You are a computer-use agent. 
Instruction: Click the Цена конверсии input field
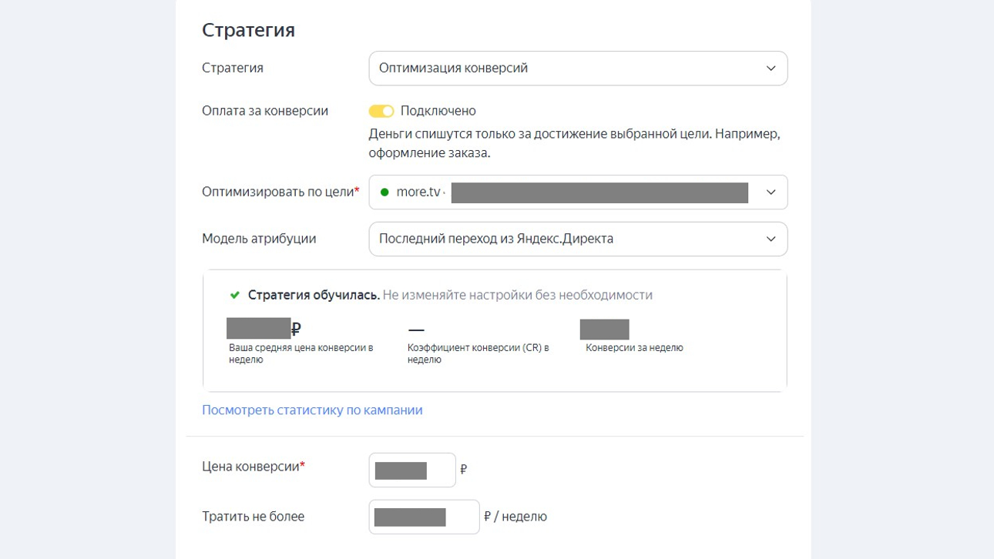[411, 470]
